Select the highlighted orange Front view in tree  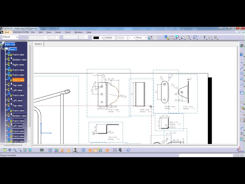18,80
